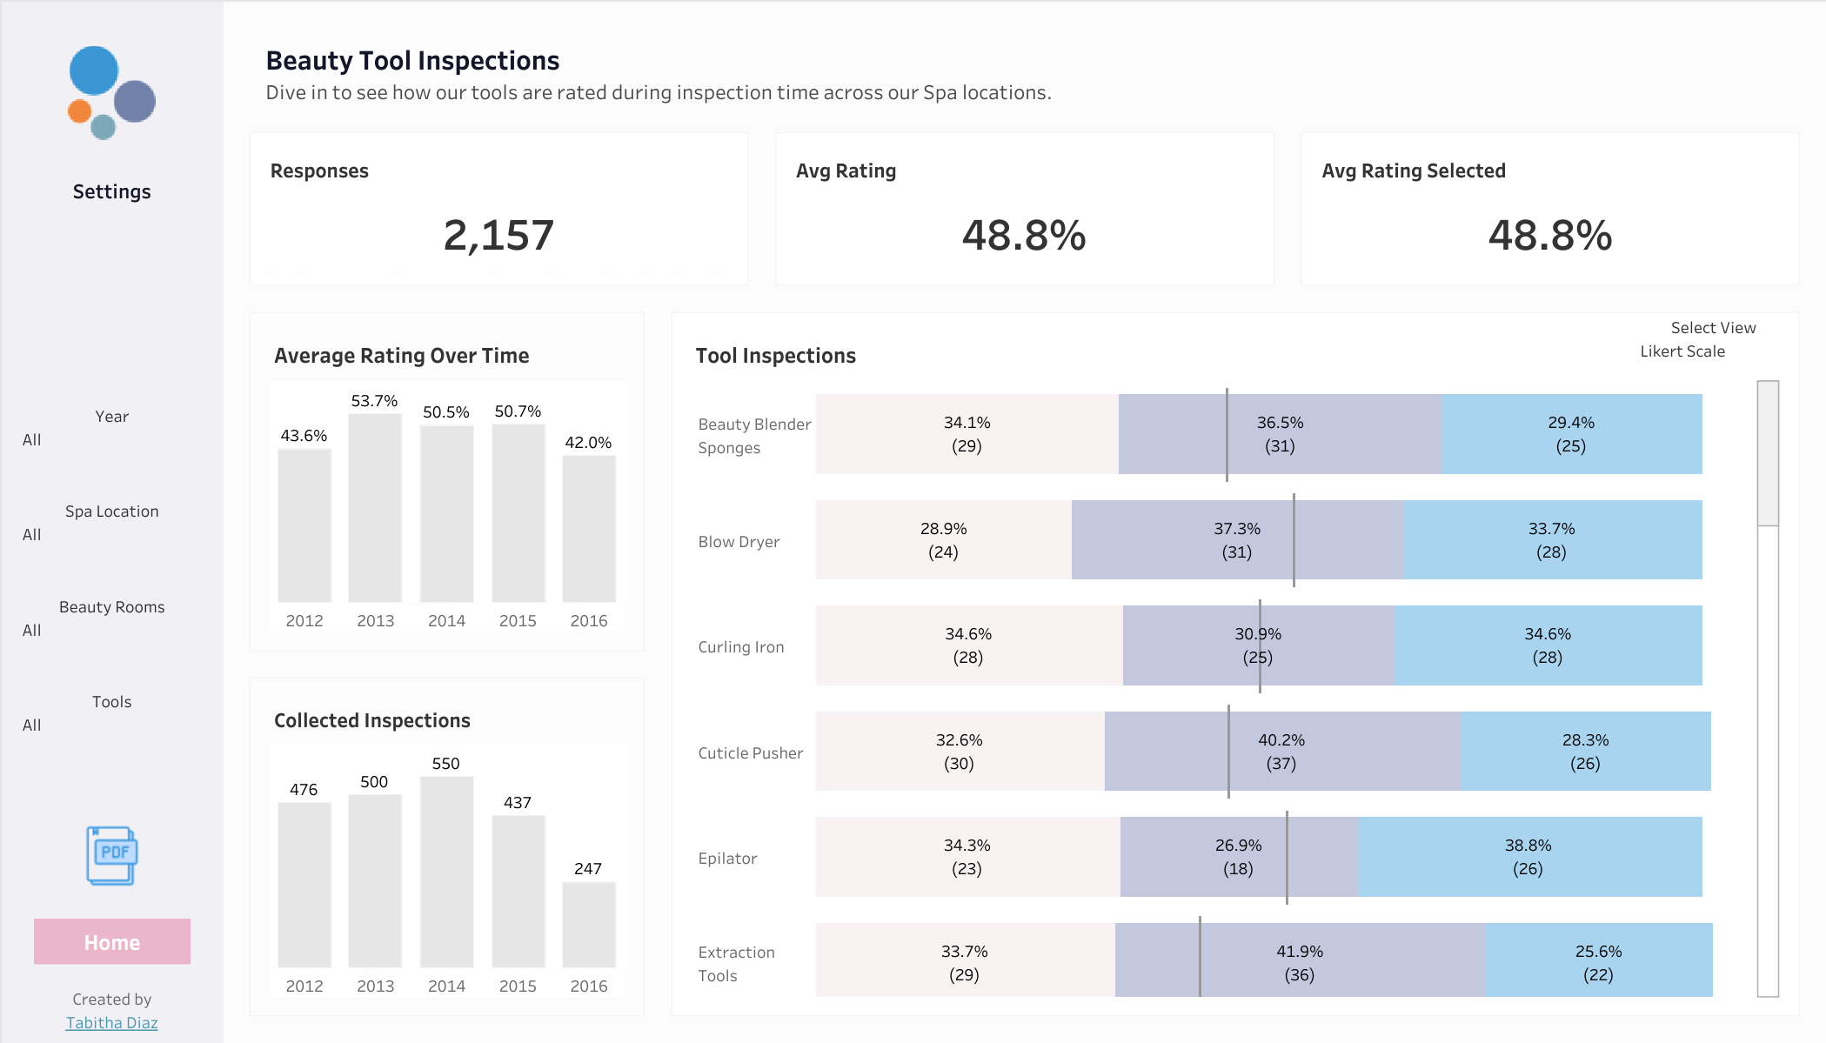The height and width of the screenshot is (1043, 1826).
Task: Select the 2016 bar showing 247 inspections
Action: click(x=589, y=925)
